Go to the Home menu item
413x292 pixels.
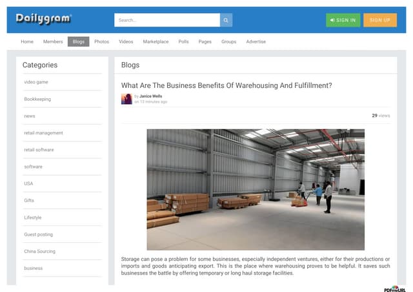(x=27, y=41)
